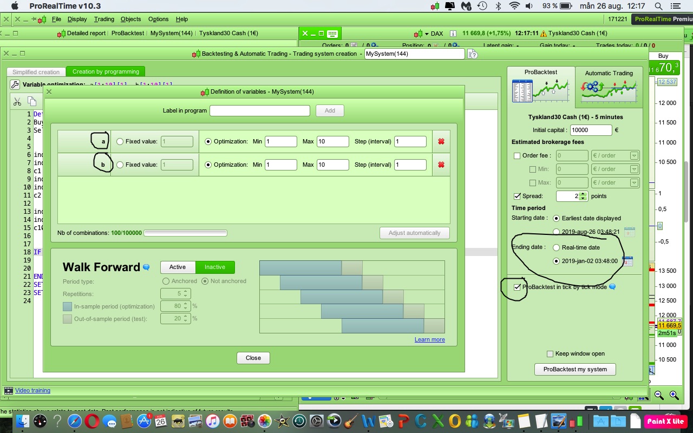Check Keep window open checkbox
This screenshot has width=693, height=433.
pos(550,354)
